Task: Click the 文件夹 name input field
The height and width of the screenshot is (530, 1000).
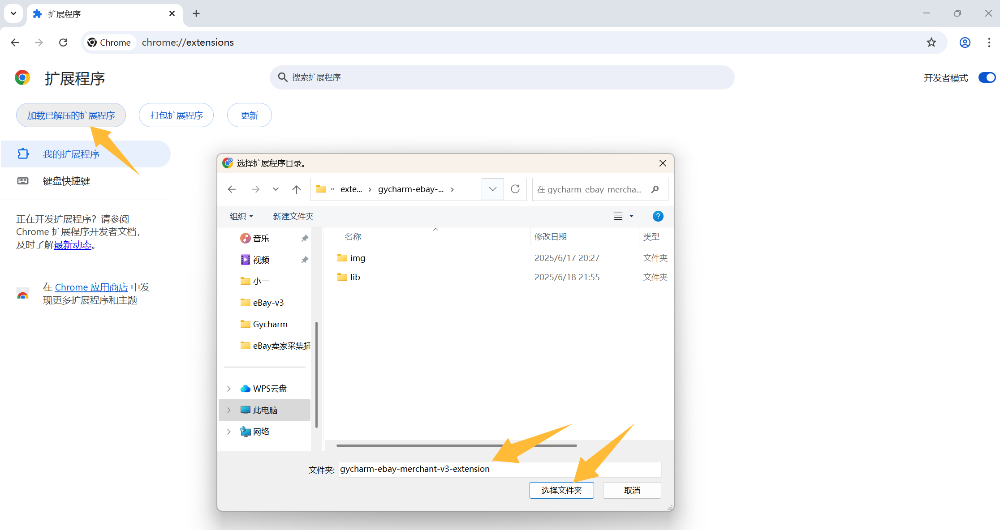Action: click(x=499, y=469)
